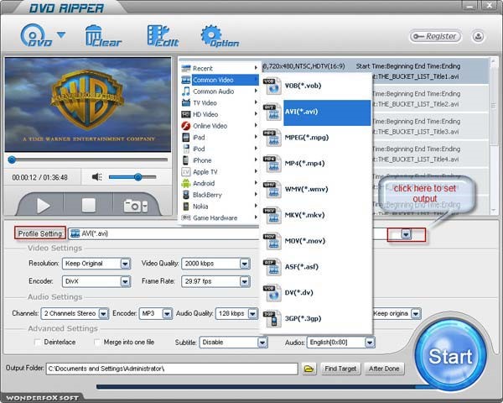Adjust the volume slider
The image size is (503, 403).
click(137, 177)
